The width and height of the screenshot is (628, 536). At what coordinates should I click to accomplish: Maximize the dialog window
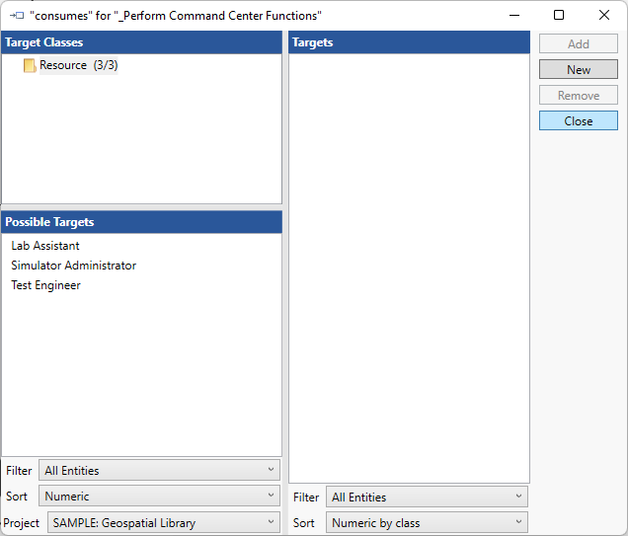[559, 15]
